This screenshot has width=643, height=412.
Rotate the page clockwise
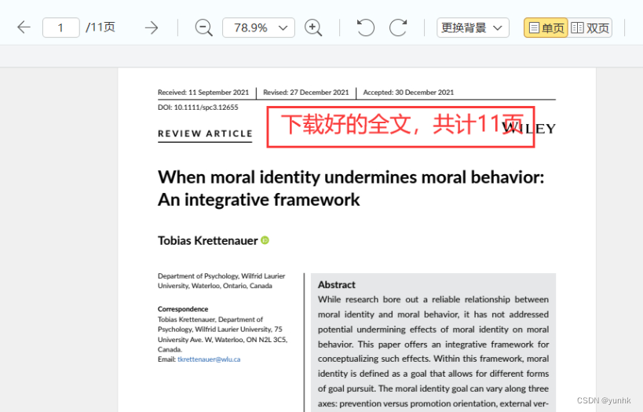(x=398, y=27)
